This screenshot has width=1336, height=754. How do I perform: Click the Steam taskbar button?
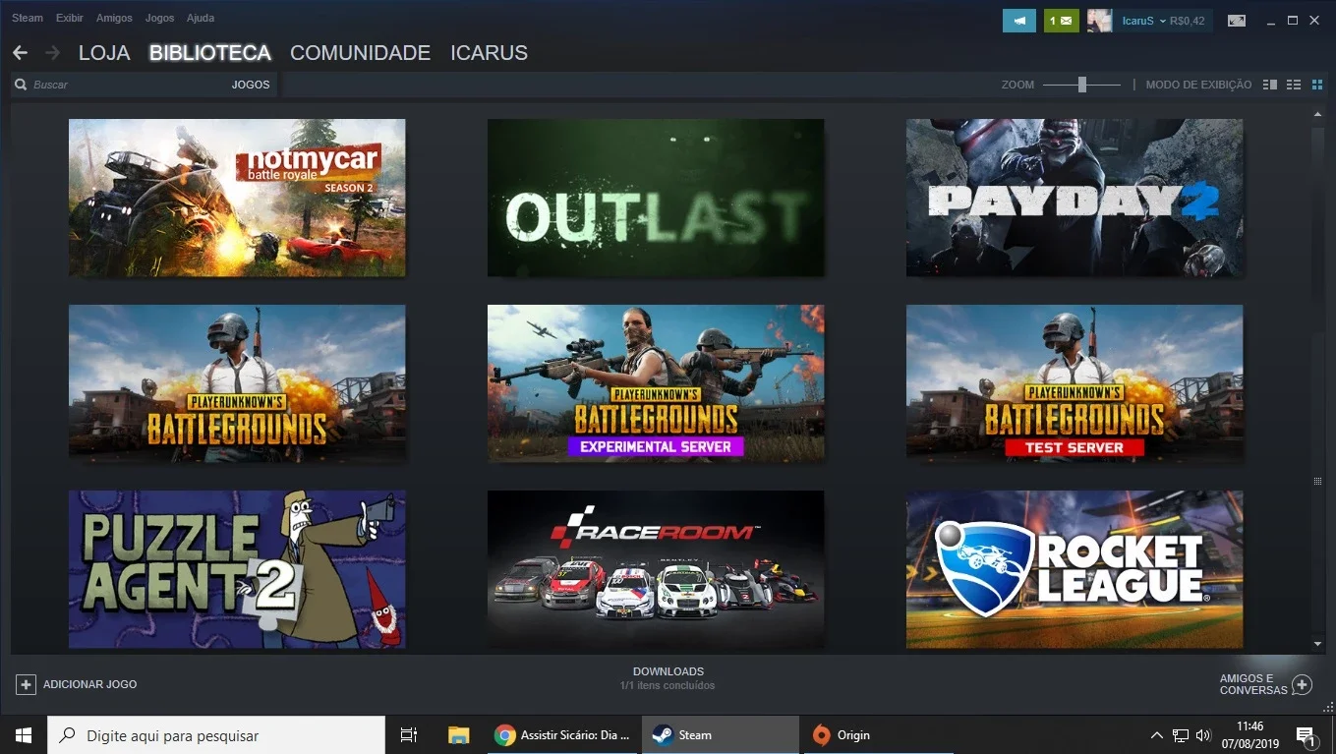(720, 735)
